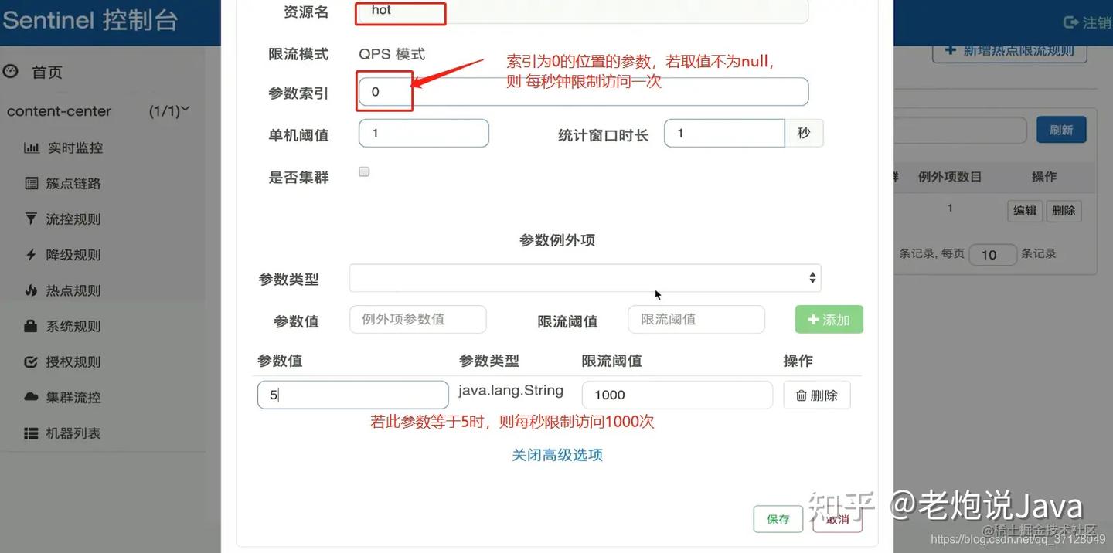Click the flame icon for 热点规则
The height and width of the screenshot is (553, 1113).
[31, 290]
